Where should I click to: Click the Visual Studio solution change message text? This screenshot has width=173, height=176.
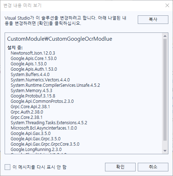coord(65,21)
